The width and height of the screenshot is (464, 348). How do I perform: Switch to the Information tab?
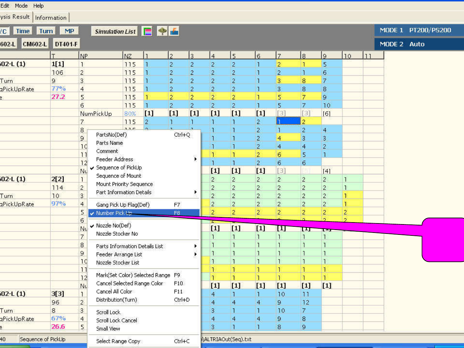pyautogui.click(x=51, y=18)
